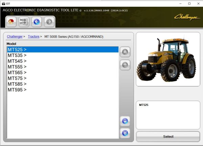Click the MT 500B Series breadcrumb text
Image resolution: width=203 pixels, height=146 pixels.
coord(74,37)
